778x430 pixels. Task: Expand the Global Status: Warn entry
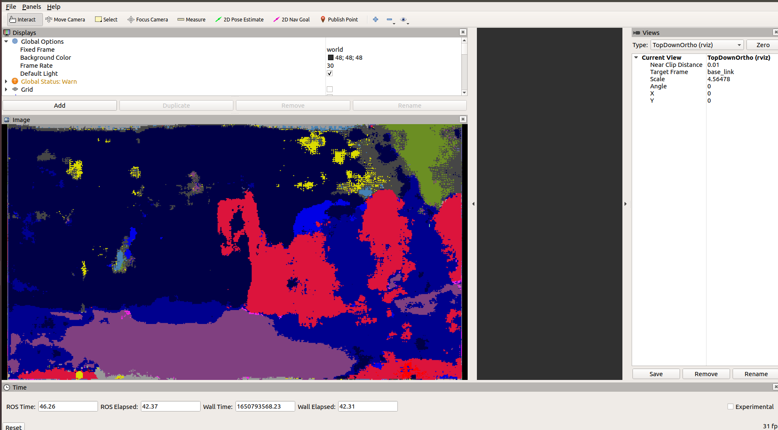pos(6,81)
